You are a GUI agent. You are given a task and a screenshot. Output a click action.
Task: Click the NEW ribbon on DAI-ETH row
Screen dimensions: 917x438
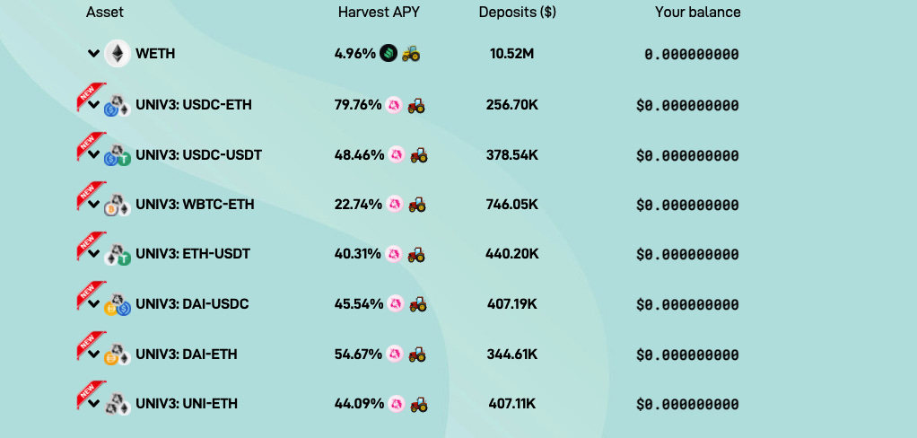click(x=90, y=344)
